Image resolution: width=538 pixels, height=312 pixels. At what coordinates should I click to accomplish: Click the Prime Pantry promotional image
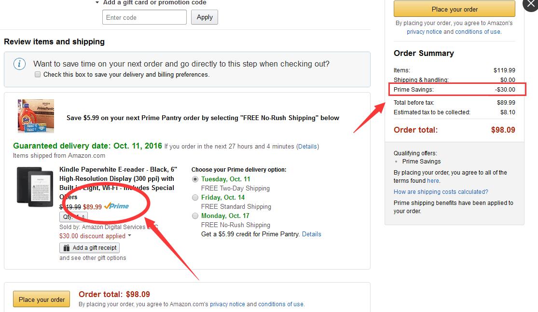click(36, 116)
